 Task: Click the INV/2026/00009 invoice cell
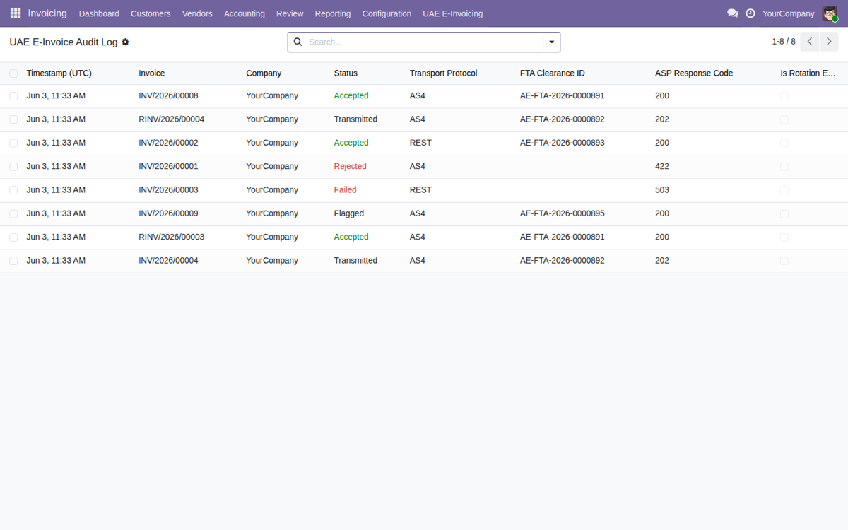pyautogui.click(x=168, y=213)
